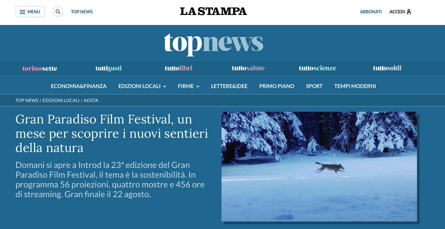Open the wolf in snow article image

(x=319, y=167)
